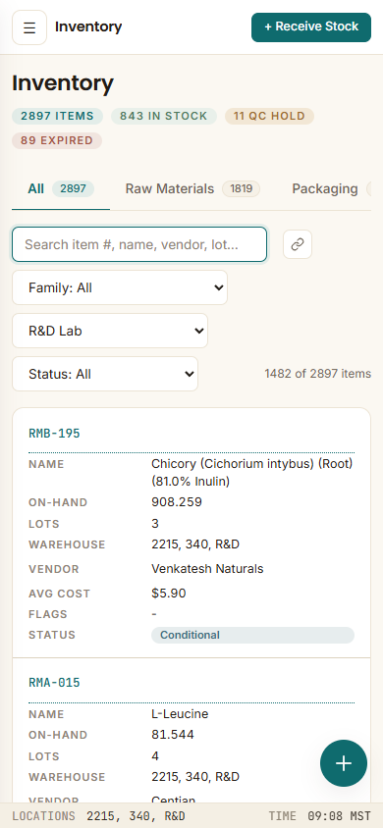This screenshot has width=383, height=828.
Task: Click the Conditional status pill
Action: 252,636
